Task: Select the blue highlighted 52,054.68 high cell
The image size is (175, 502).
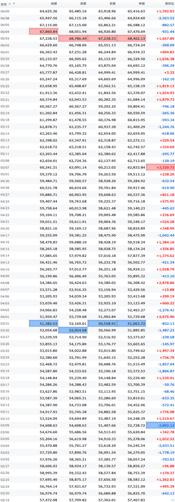Action: [x=73, y=330]
